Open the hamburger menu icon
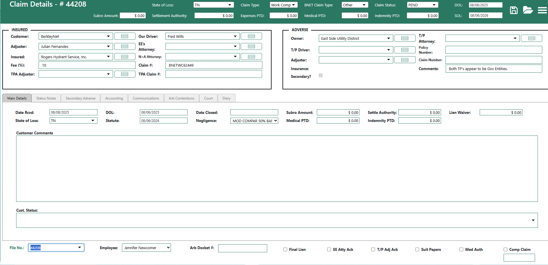 tap(542, 10)
